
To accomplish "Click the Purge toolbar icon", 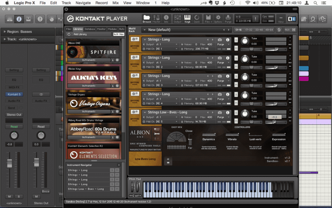I will pyautogui.click(x=228, y=19).
